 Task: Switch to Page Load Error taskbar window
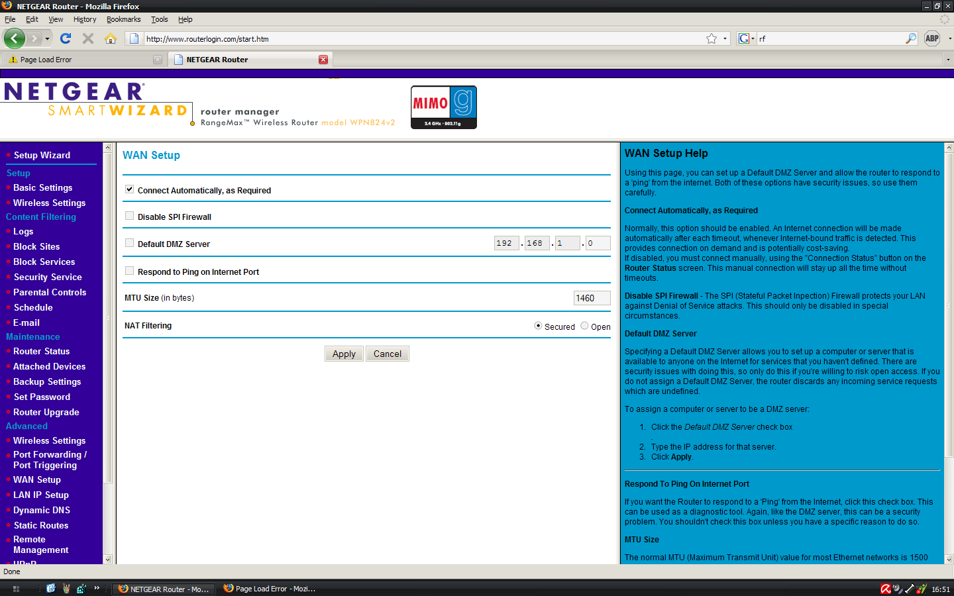[270, 589]
